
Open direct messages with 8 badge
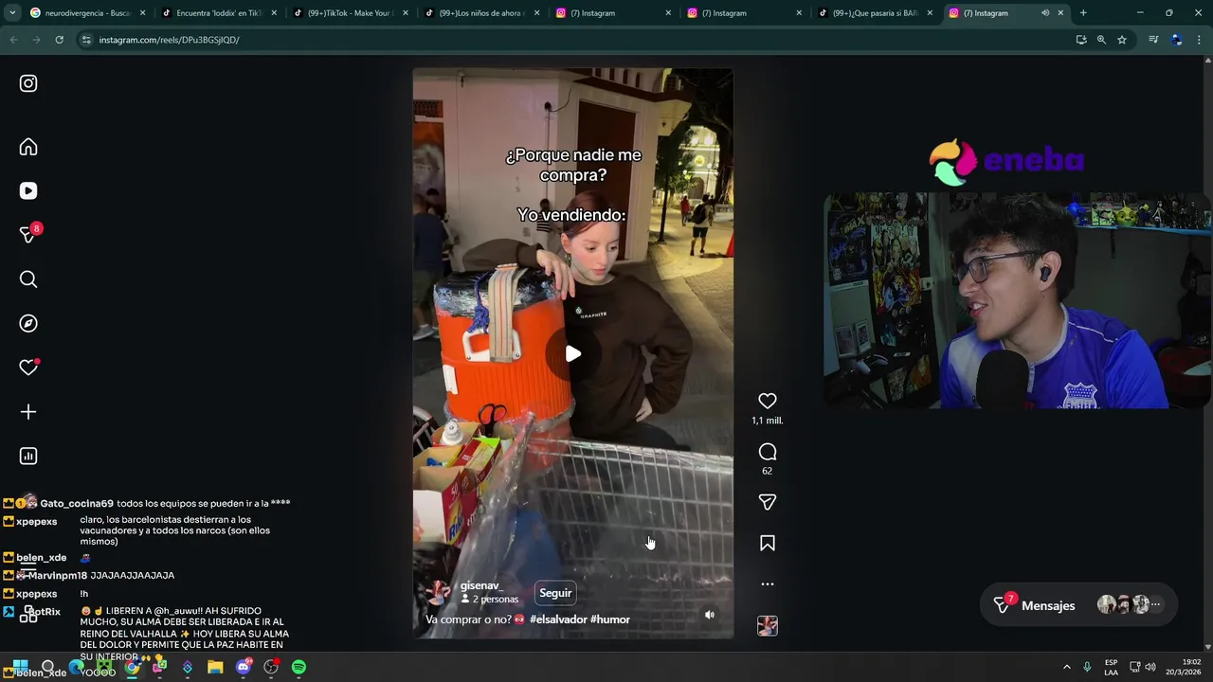click(x=29, y=234)
